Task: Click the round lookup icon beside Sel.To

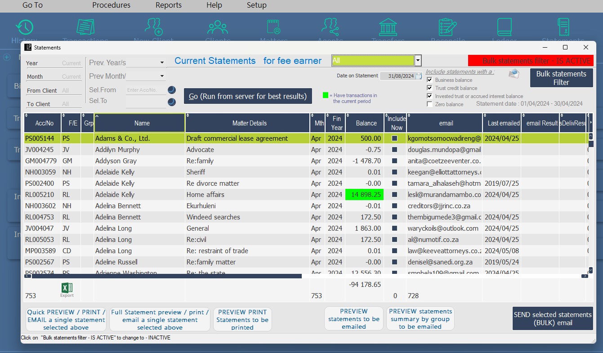Action: [x=172, y=102]
